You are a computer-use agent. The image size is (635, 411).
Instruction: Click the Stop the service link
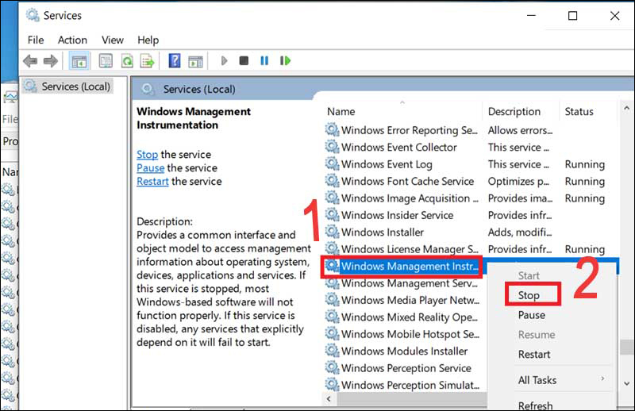click(147, 155)
